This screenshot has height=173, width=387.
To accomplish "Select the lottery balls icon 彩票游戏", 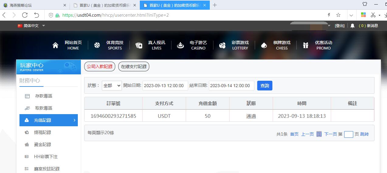I will pos(222,45).
